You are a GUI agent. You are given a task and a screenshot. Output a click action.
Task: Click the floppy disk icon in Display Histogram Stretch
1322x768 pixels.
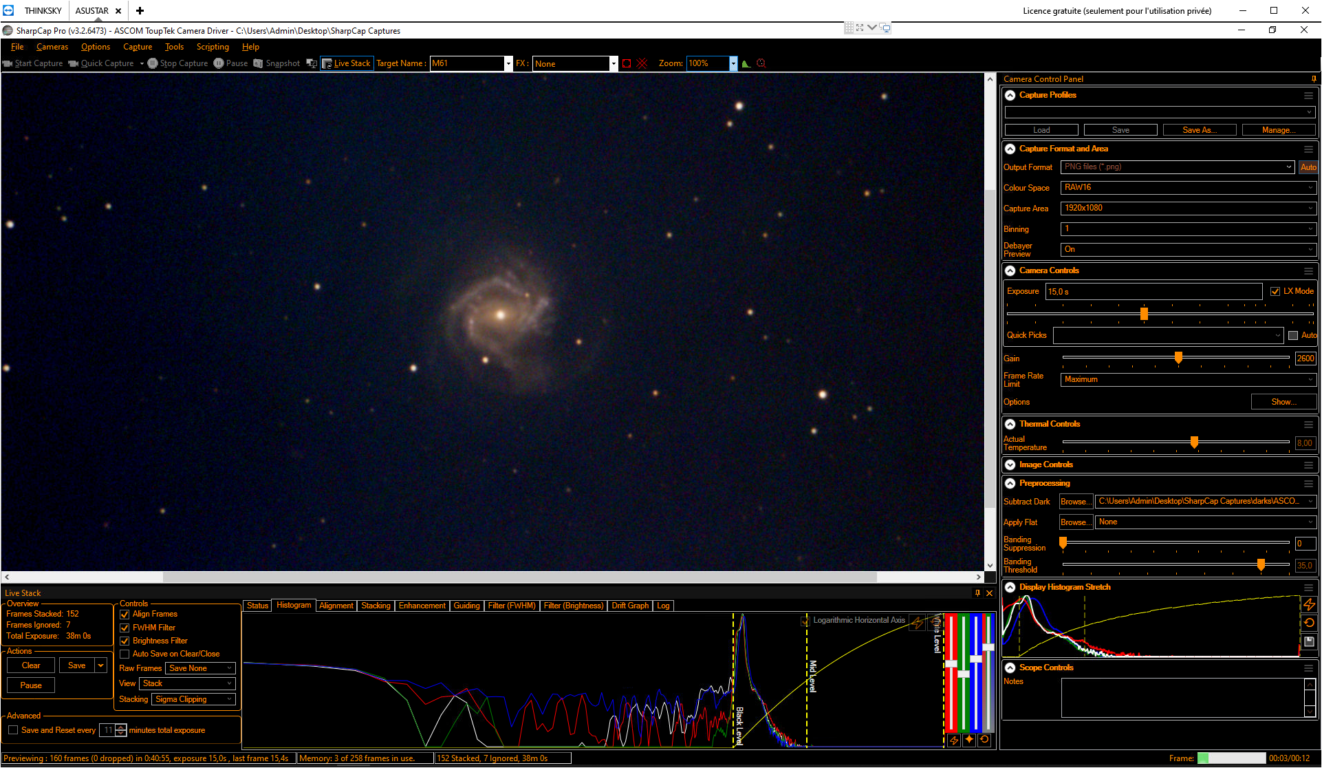point(1309,641)
